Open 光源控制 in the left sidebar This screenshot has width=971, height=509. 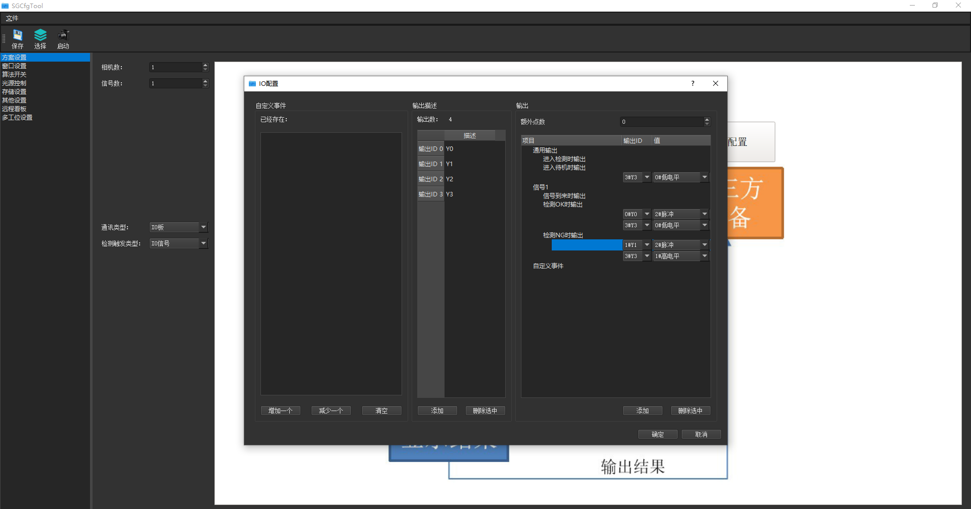pos(14,83)
